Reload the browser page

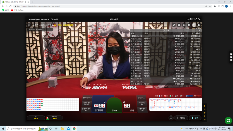pos(10,6)
